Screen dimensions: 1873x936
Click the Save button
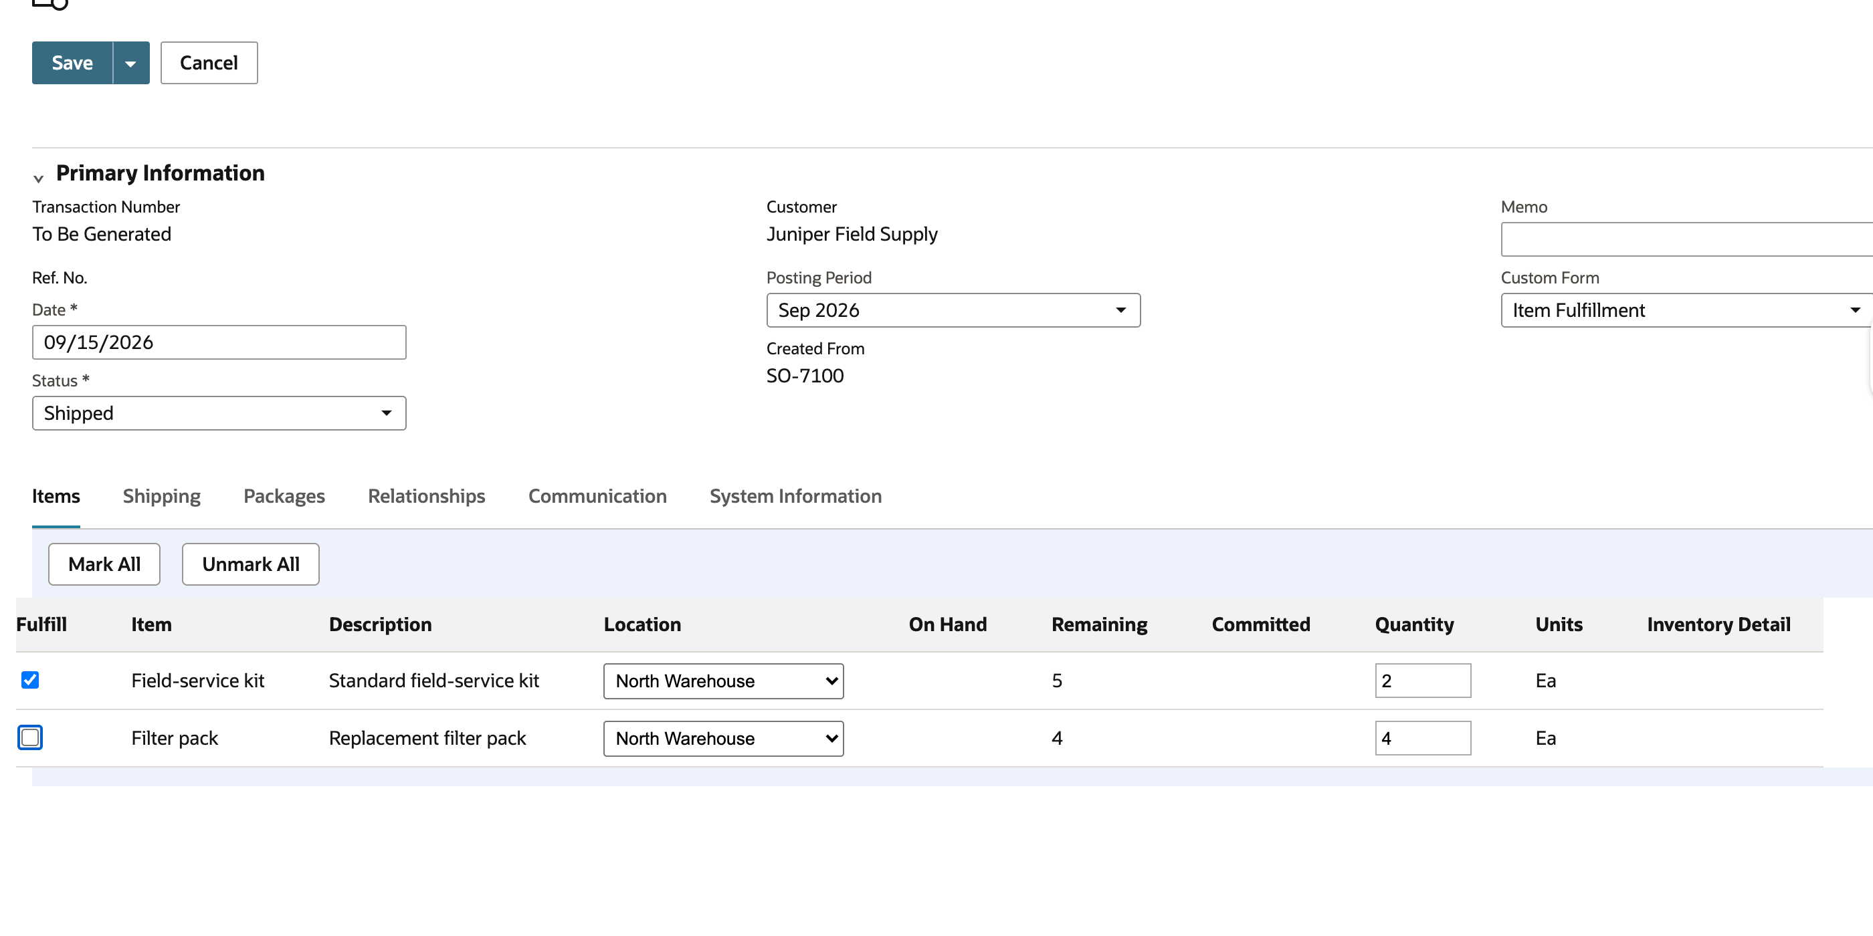tap(72, 64)
